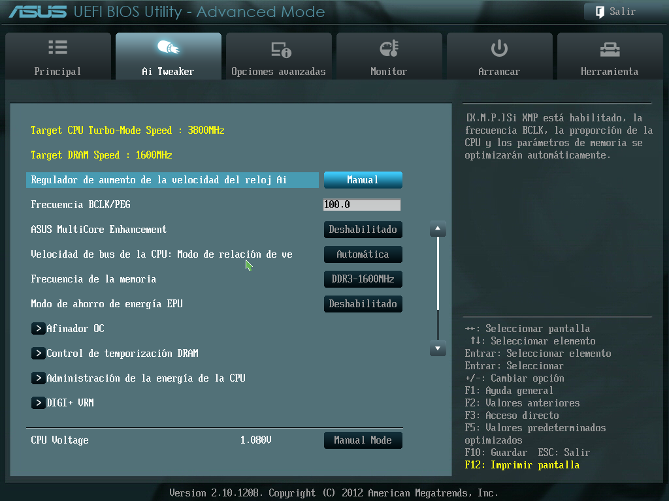Click the +/-: Cambiar opción hint

[515, 378]
